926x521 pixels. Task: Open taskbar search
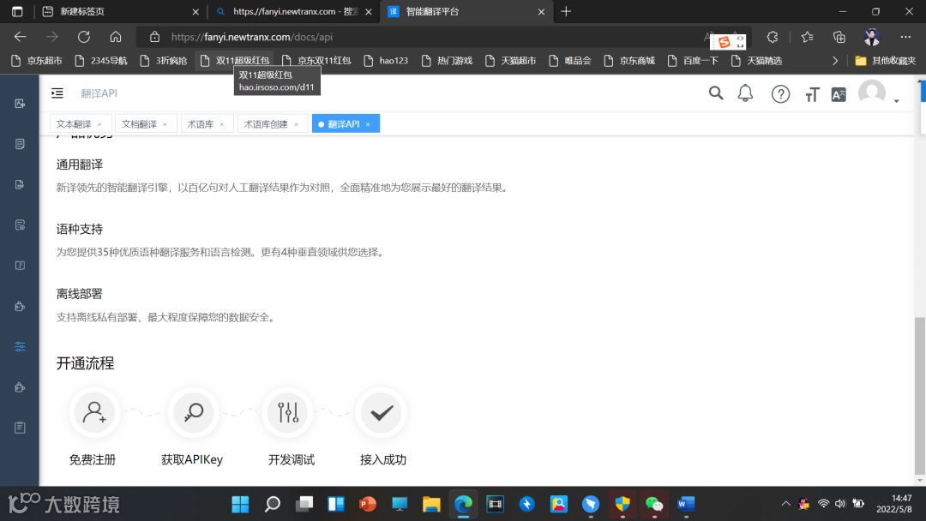pyautogui.click(x=273, y=504)
